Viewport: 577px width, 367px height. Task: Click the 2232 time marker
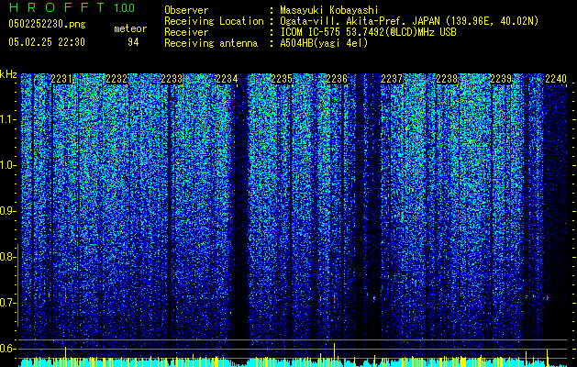117,79
